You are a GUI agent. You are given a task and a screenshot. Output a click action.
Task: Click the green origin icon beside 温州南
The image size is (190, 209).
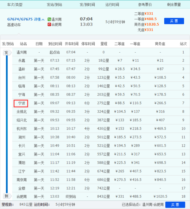coord(49,19)
